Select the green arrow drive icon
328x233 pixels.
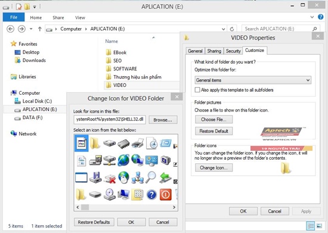(165, 178)
